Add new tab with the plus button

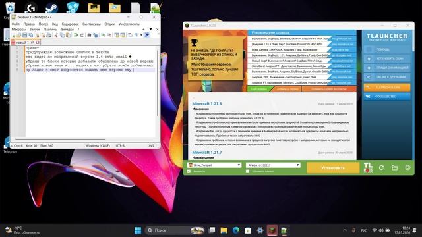(x=143, y=29)
